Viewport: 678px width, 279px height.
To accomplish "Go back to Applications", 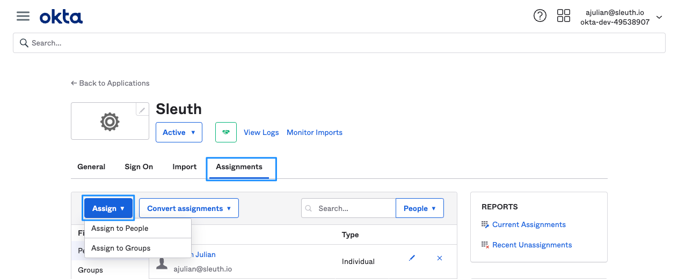I will click(x=110, y=83).
